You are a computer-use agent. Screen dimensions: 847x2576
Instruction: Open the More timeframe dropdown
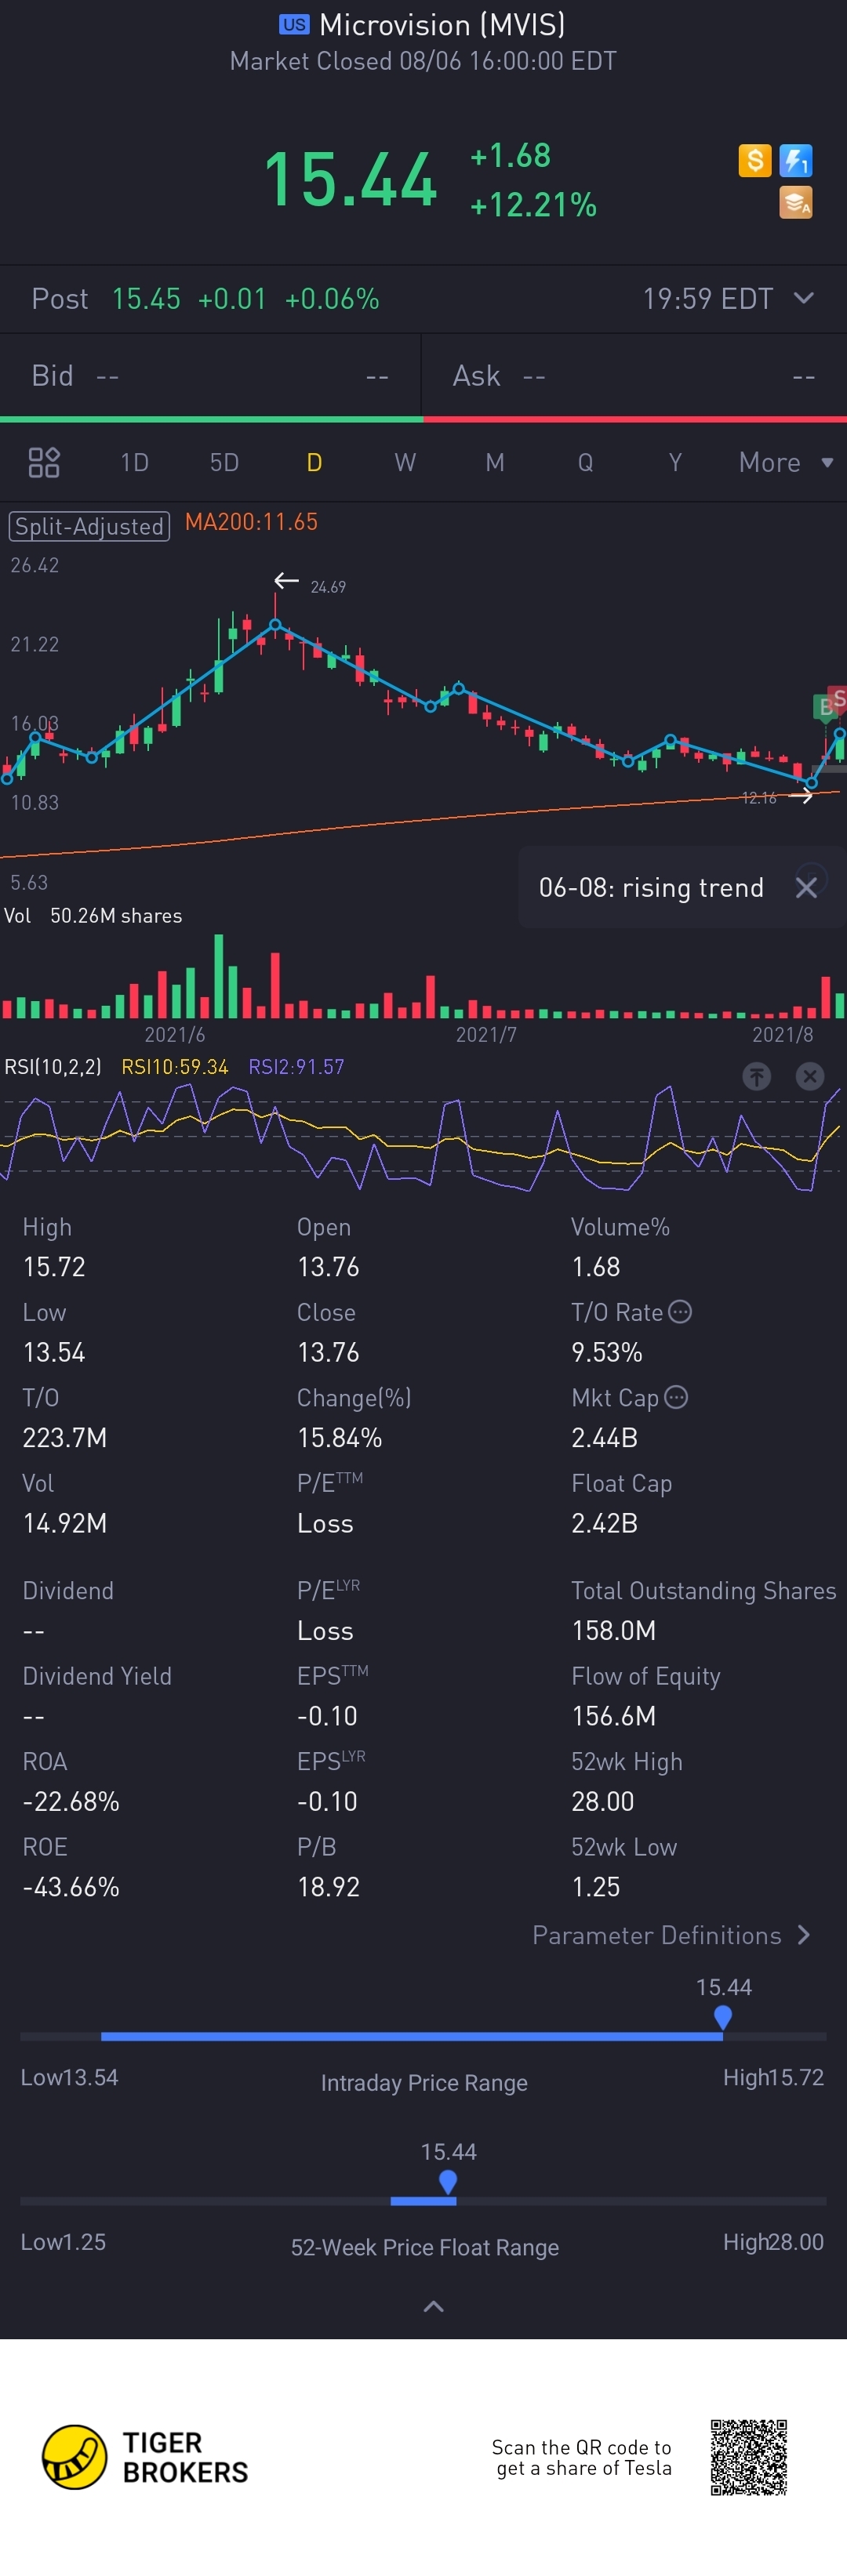pyautogui.click(x=786, y=462)
